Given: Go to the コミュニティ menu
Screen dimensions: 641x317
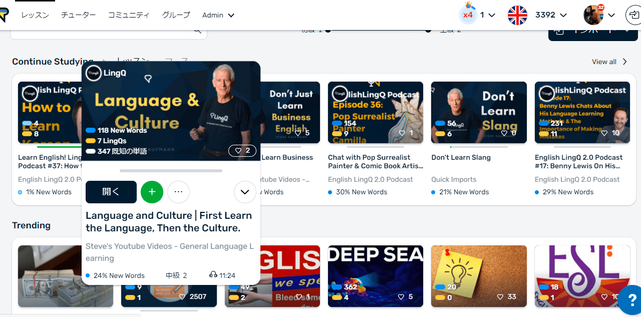Looking at the screenshot, I should (x=129, y=15).
